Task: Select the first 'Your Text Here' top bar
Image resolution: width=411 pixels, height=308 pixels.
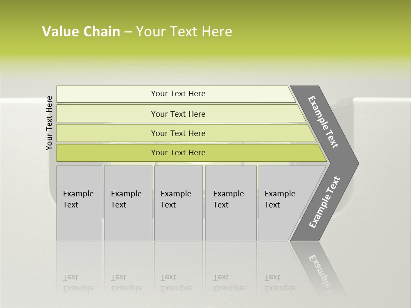Action: pyautogui.click(x=178, y=94)
